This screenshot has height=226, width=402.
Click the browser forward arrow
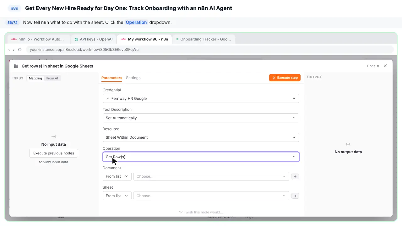coord(14,50)
